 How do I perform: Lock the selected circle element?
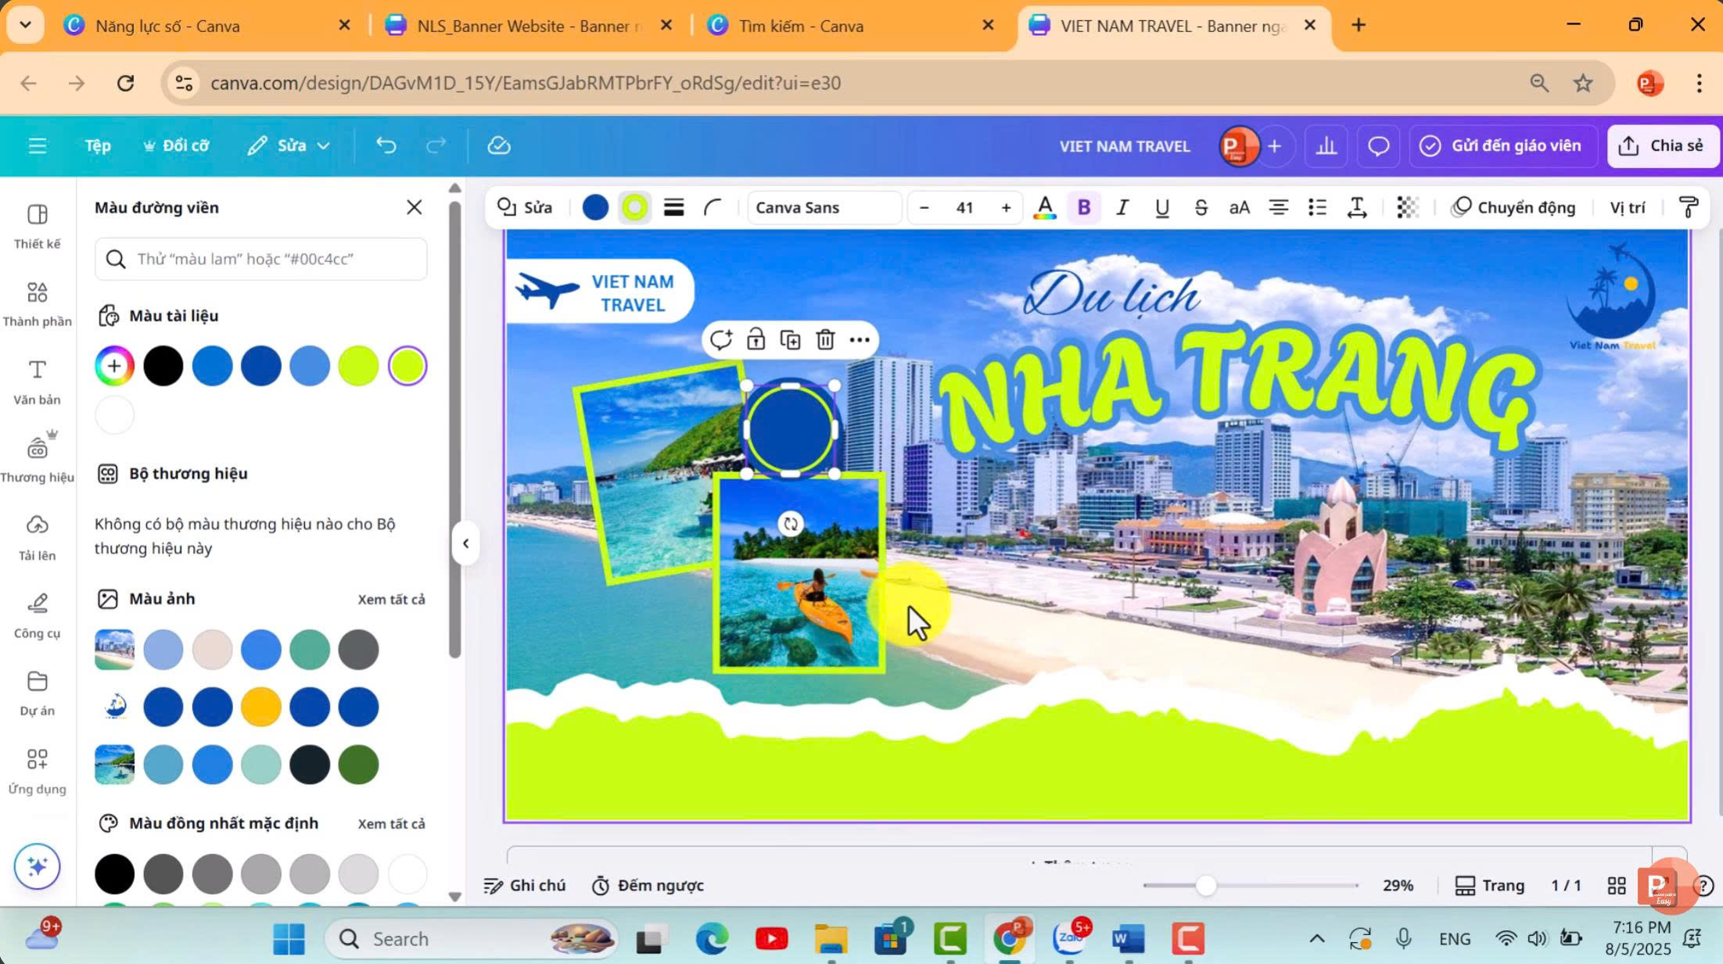coord(756,340)
